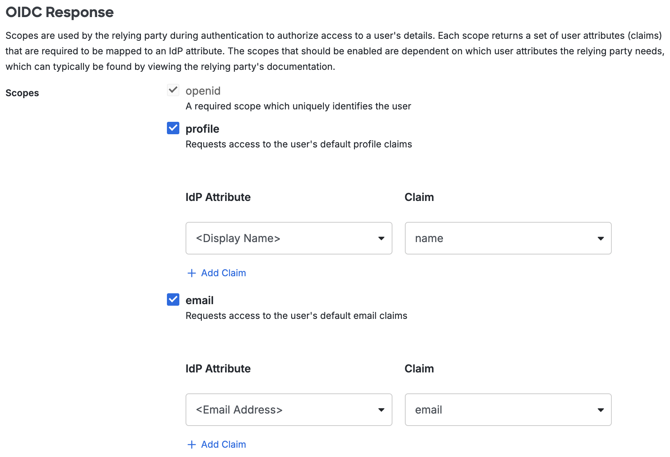This screenshot has height=457, width=670.
Task: Open the <Display Name> IdP Attribute dropdown
Action: (x=289, y=238)
